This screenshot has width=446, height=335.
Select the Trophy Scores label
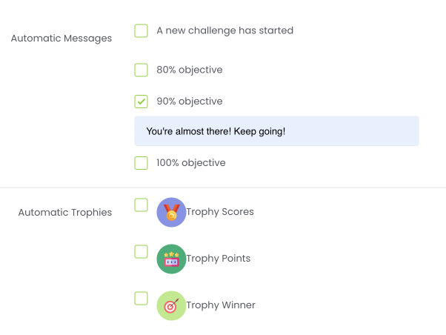click(220, 212)
